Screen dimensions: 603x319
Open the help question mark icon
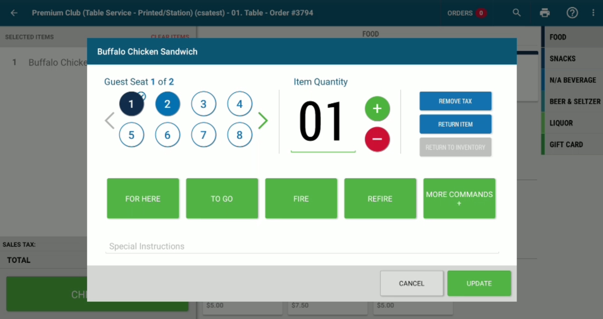click(x=572, y=13)
